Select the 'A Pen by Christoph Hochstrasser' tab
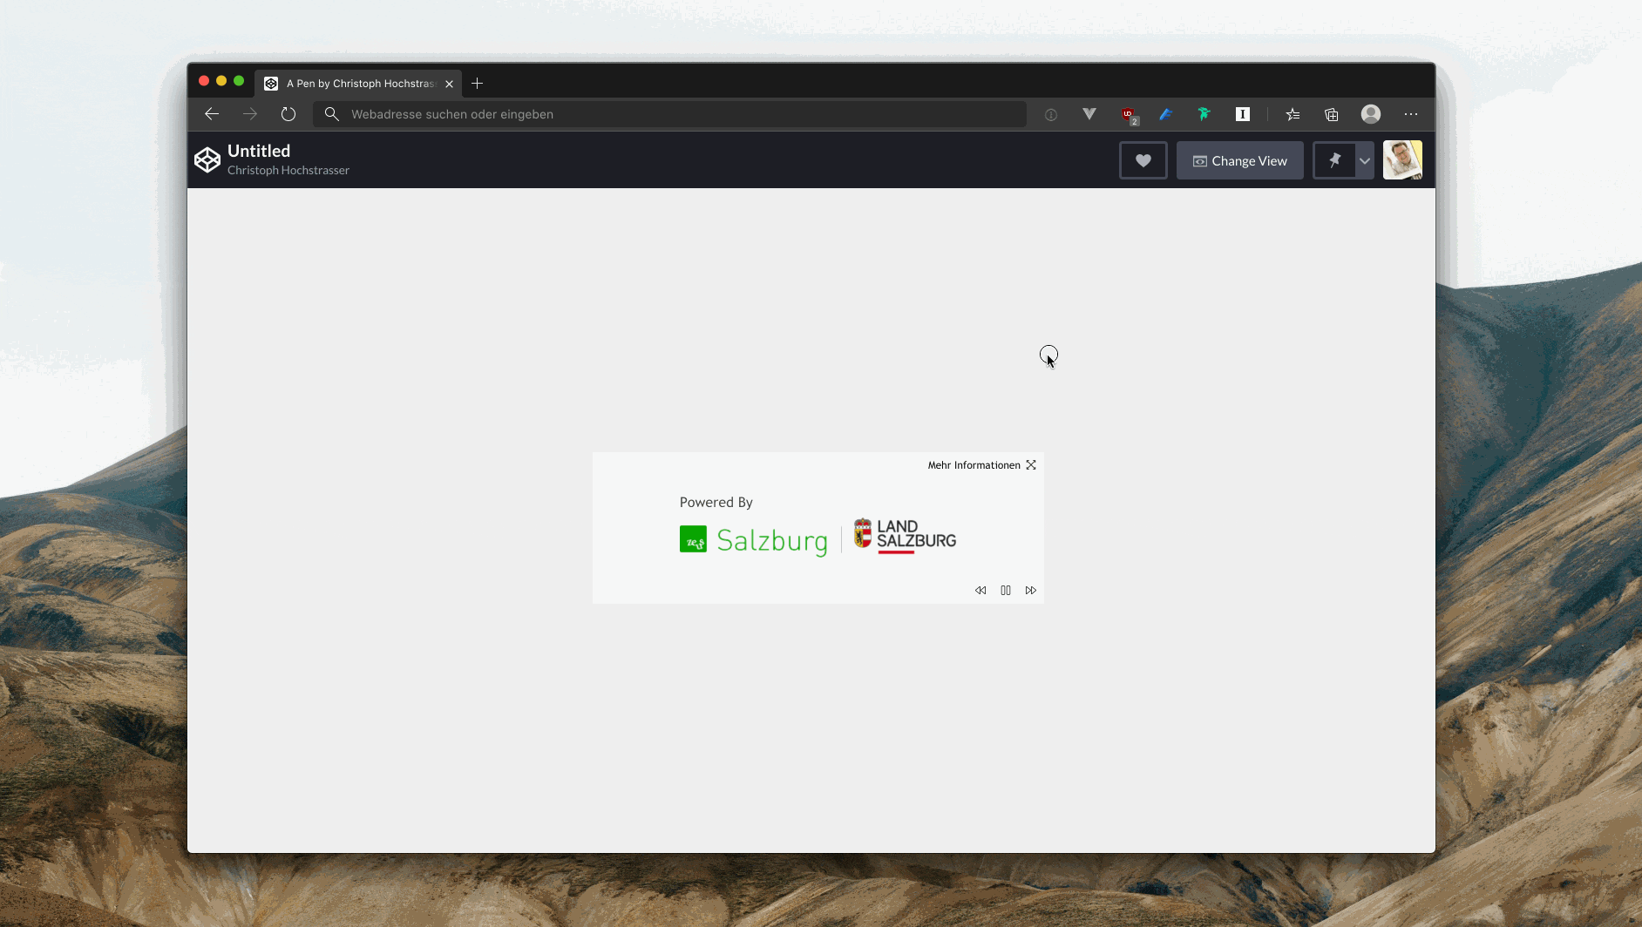This screenshot has height=927, width=1642. 359,84
